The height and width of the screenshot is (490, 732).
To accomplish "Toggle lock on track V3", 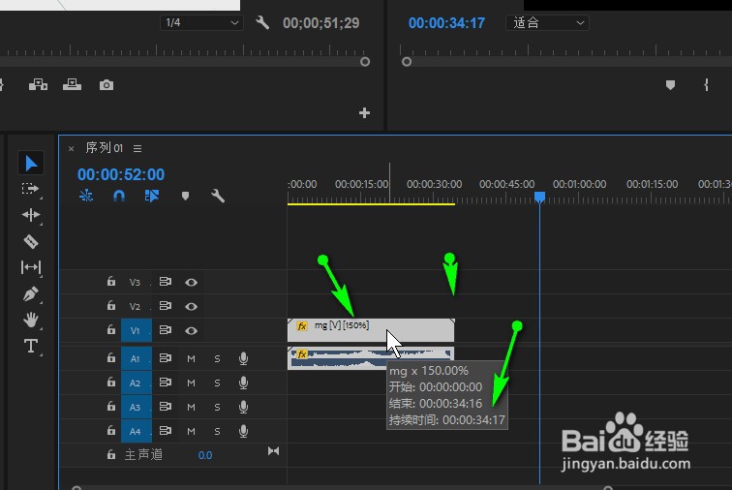I will point(111,281).
